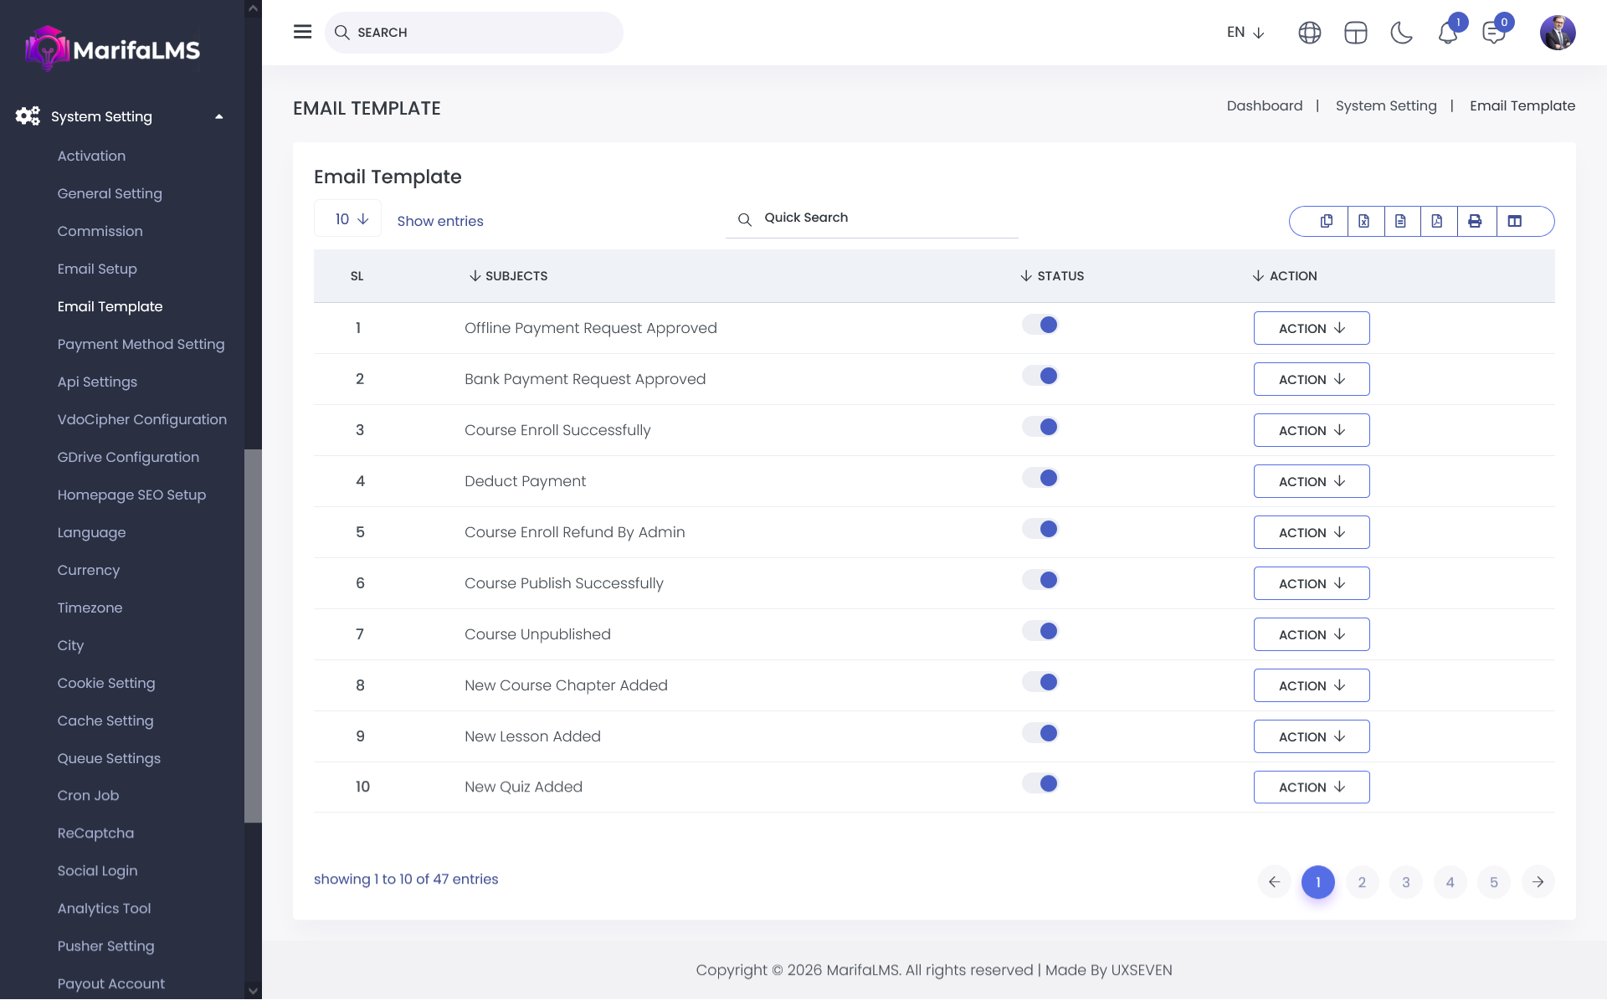This screenshot has height=1000, width=1607.
Task: Open notifications bell
Action: tap(1447, 33)
